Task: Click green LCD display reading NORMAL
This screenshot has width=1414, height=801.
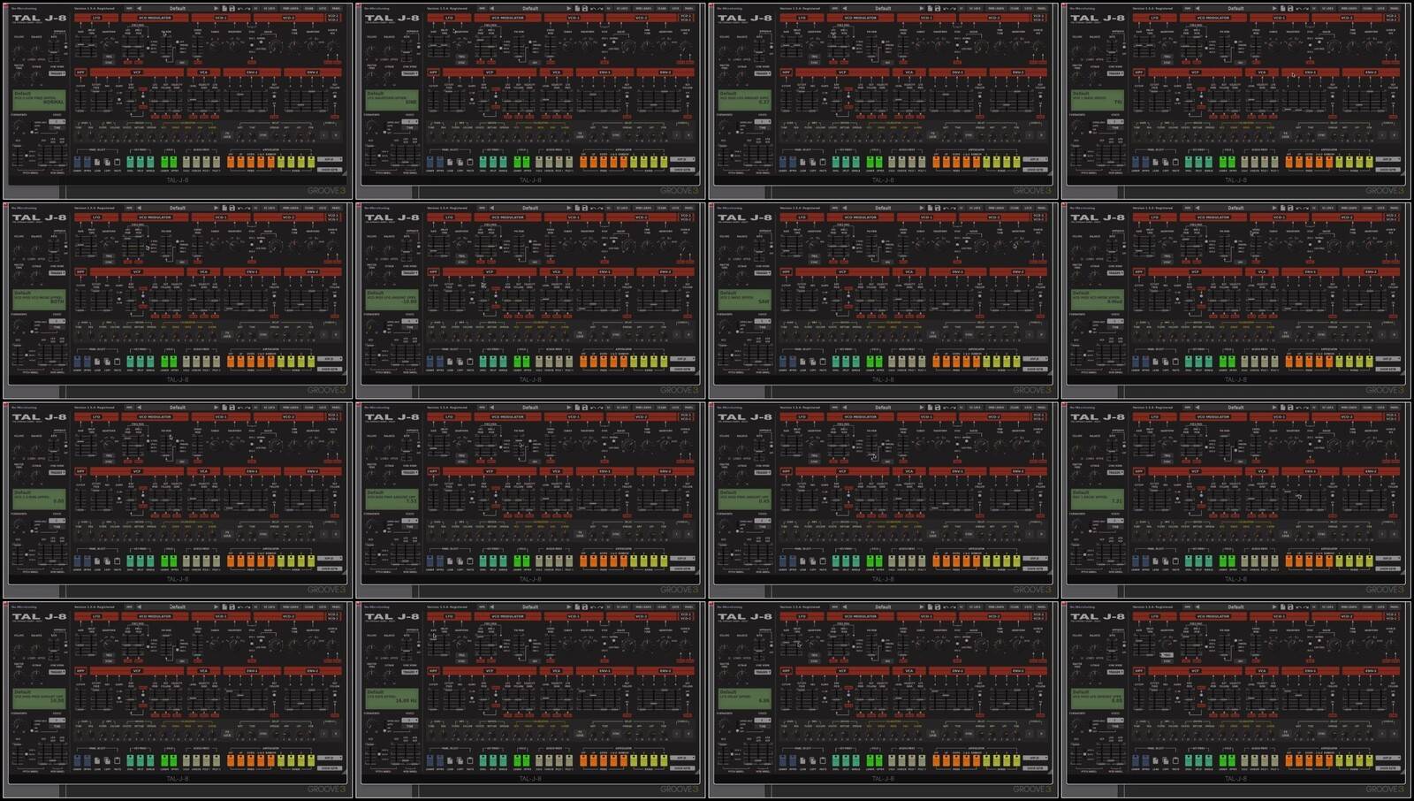Action: pos(39,100)
